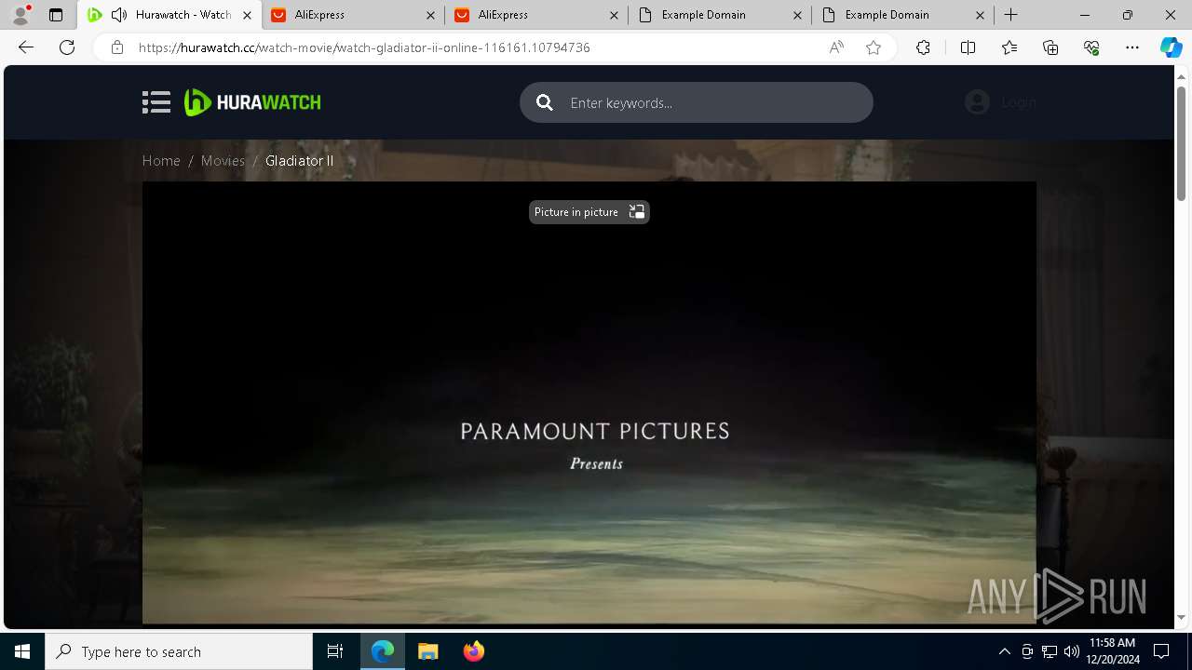Open the Collections icon

click(x=1050, y=47)
